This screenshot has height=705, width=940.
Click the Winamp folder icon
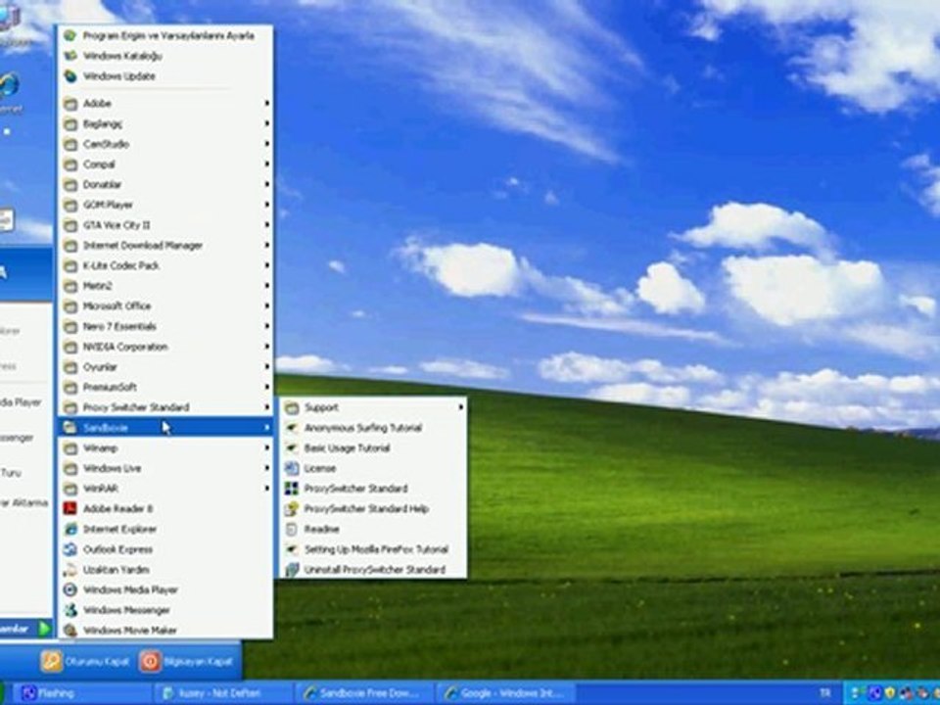(x=70, y=448)
